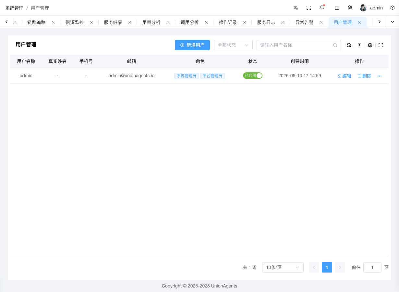Viewport: 399px width, 292px height.
Task: Open the admin account name menu
Action: [376, 8]
